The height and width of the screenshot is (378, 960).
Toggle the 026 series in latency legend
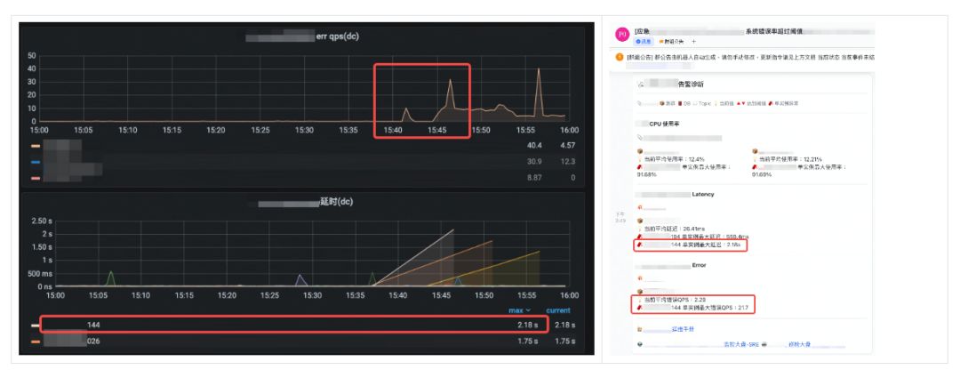click(92, 340)
